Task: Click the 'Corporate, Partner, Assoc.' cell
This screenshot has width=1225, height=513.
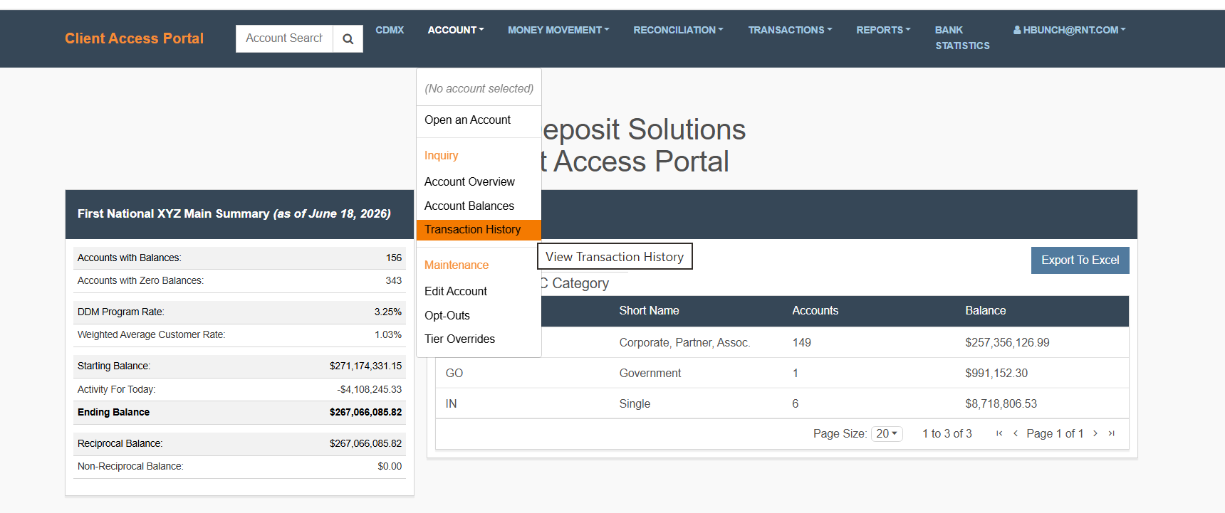Action: tap(684, 343)
